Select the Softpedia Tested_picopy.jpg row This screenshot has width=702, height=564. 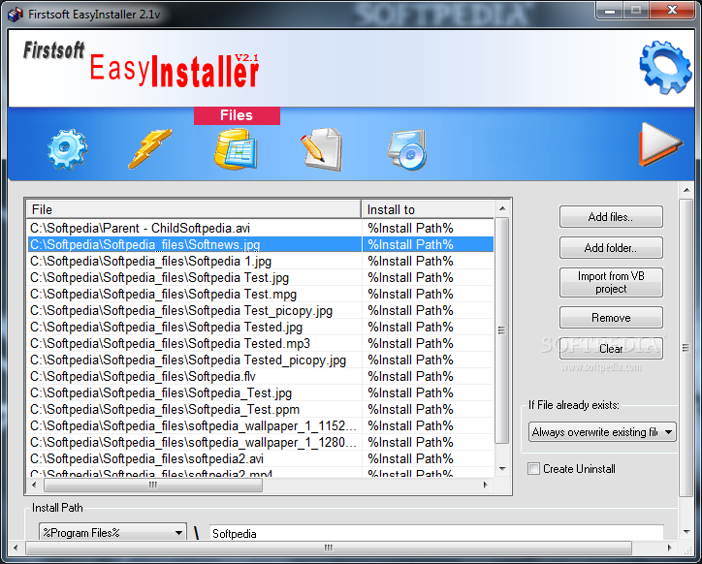[261, 360]
